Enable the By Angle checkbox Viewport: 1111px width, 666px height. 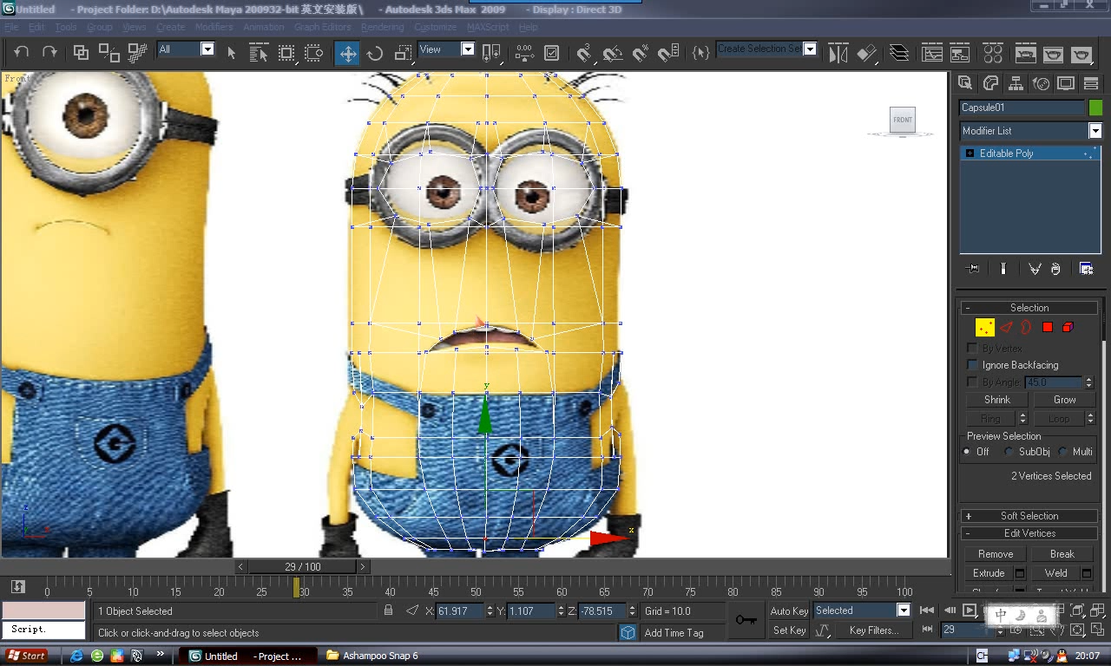972,382
